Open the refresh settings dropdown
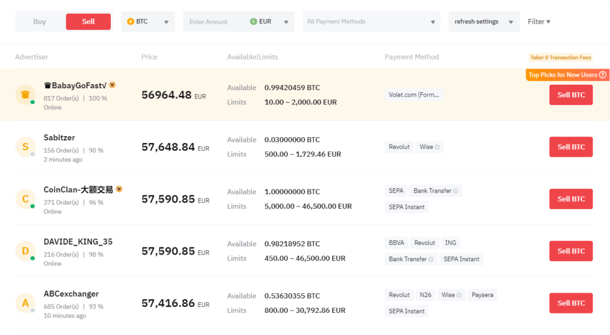This screenshot has height=335, width=610. coord(484,22)
